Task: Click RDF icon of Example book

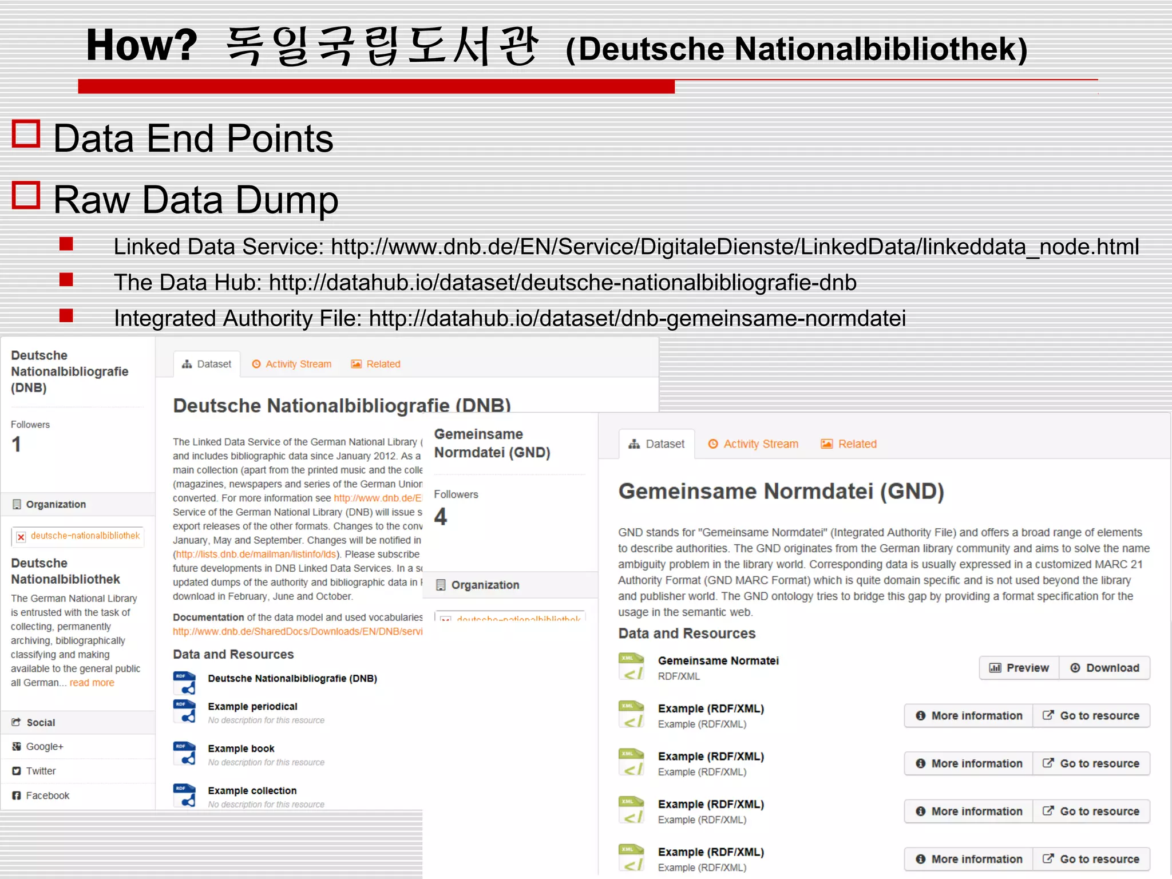Action: click(x=184, y=753)
